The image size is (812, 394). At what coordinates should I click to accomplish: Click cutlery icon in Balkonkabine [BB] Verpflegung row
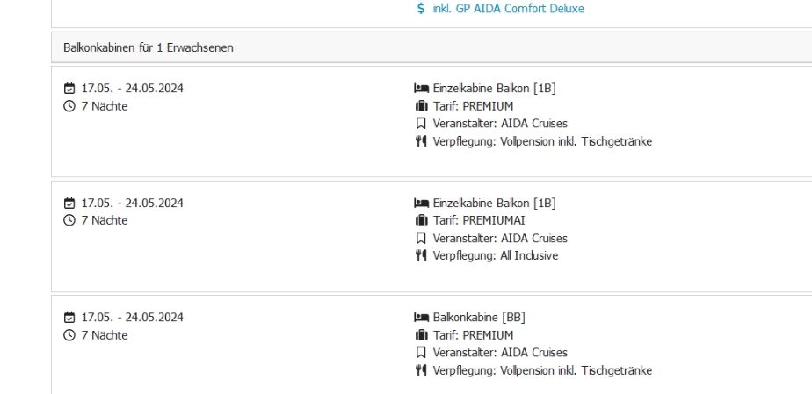421,370
